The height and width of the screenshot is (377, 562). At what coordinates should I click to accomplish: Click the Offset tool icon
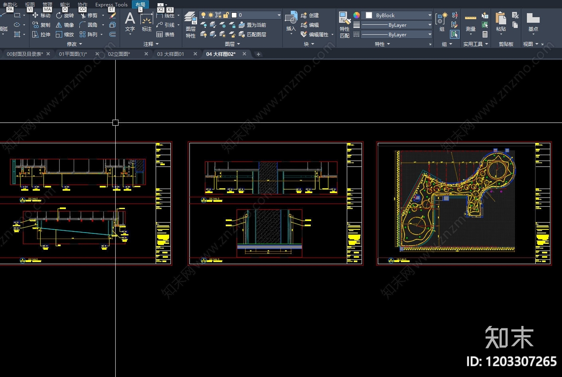point(112,34)
